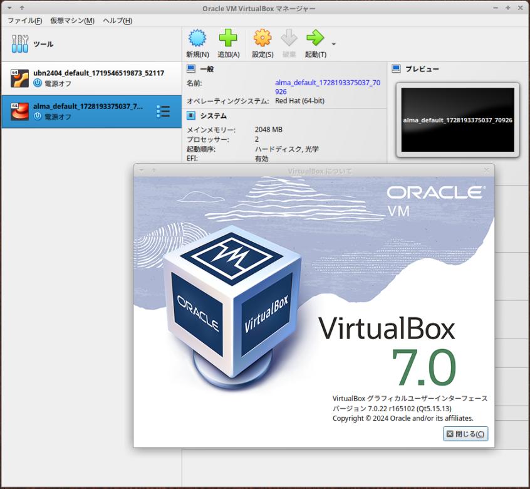The height and width of the screenshot is (489, 530).
Task: Select the alma_default_1728193375037_7... machine row
Action: (91, 112)
